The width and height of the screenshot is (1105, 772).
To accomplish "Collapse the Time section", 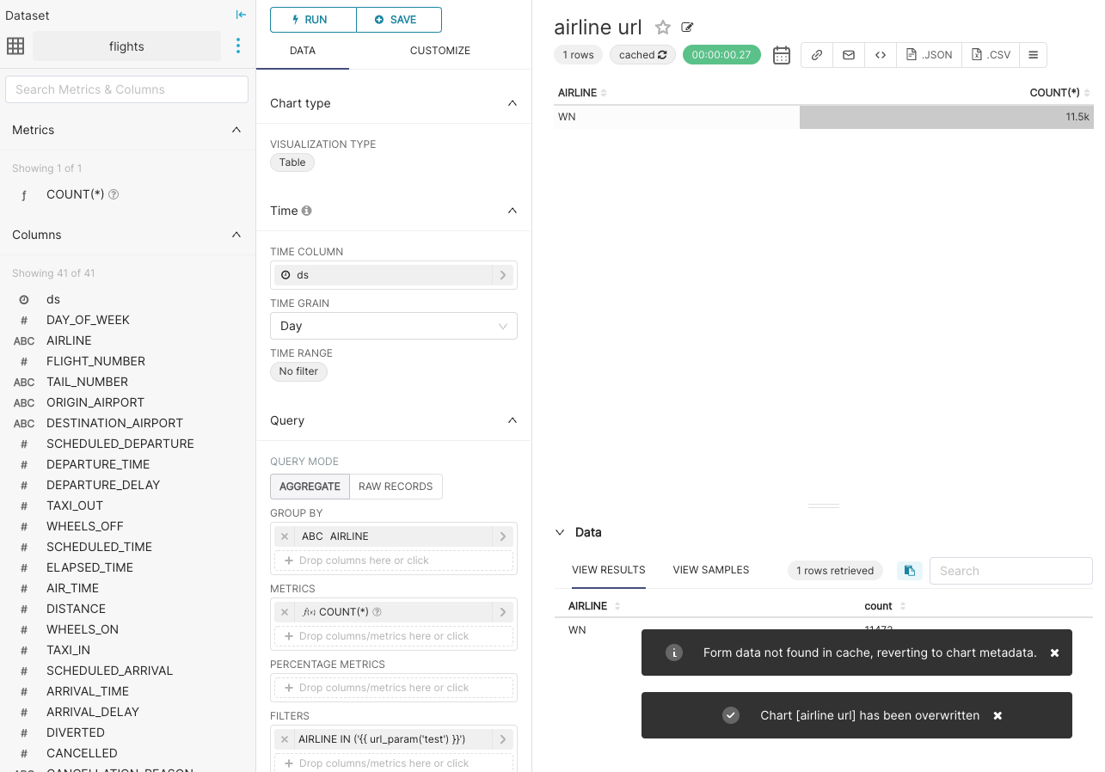I will click(x=513, y=211).
